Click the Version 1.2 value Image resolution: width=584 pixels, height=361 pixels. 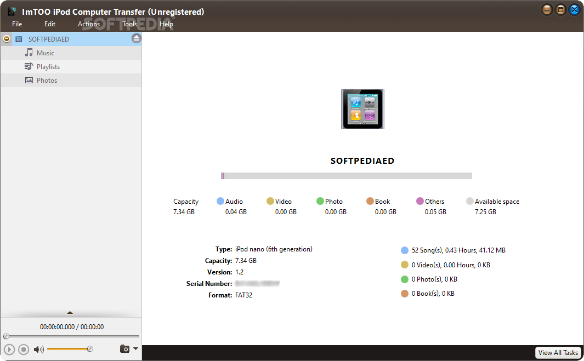(x=239, y=272)
